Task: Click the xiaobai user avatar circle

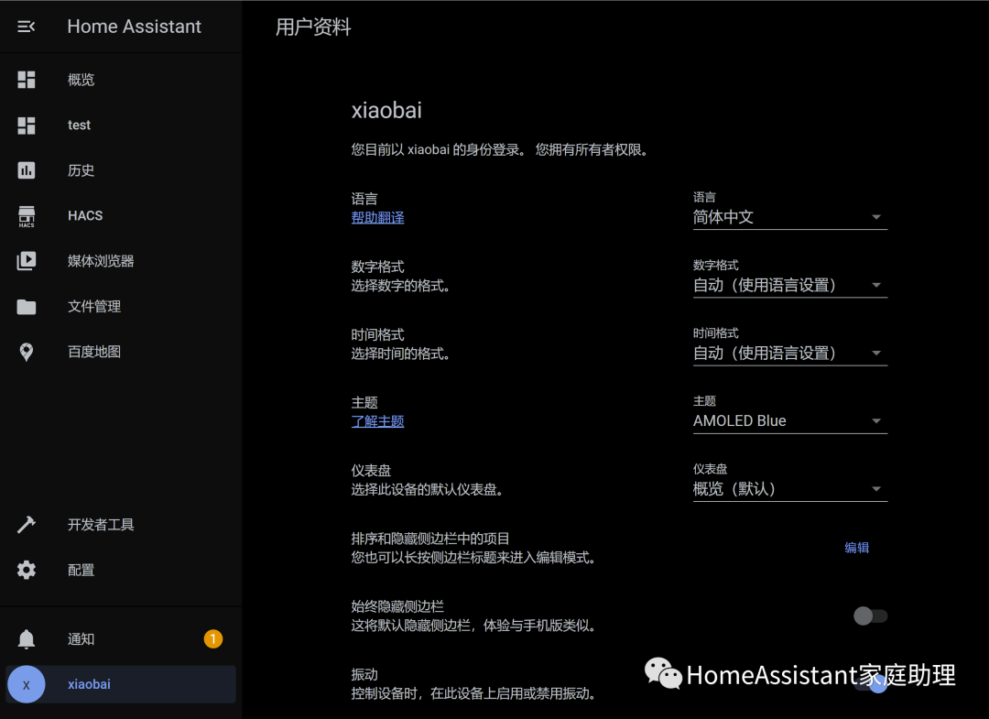Action: (x=26, y=684)
